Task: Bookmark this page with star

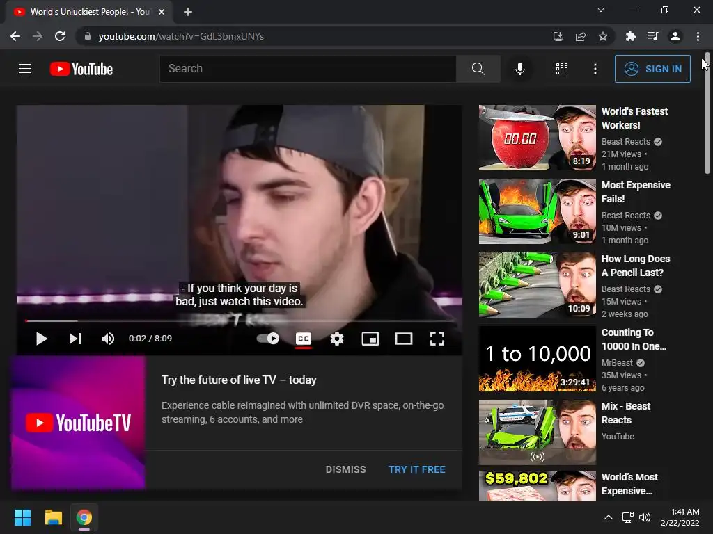Action: tap(603, 36)
